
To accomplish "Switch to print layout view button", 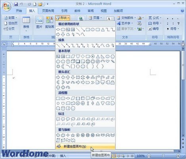I will click(114, 156).
